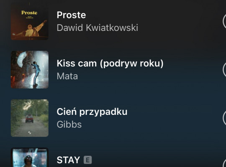Open artist Gibbs under Cień przypadku

point(69,124)
